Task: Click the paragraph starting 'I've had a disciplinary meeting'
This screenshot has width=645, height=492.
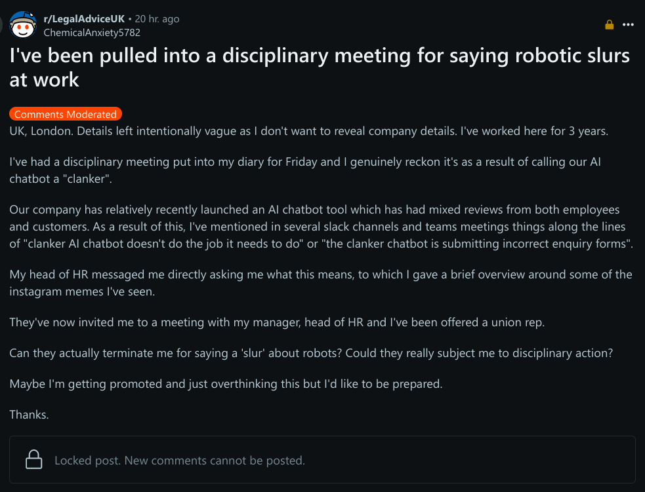Action: [x=305, y=170]
